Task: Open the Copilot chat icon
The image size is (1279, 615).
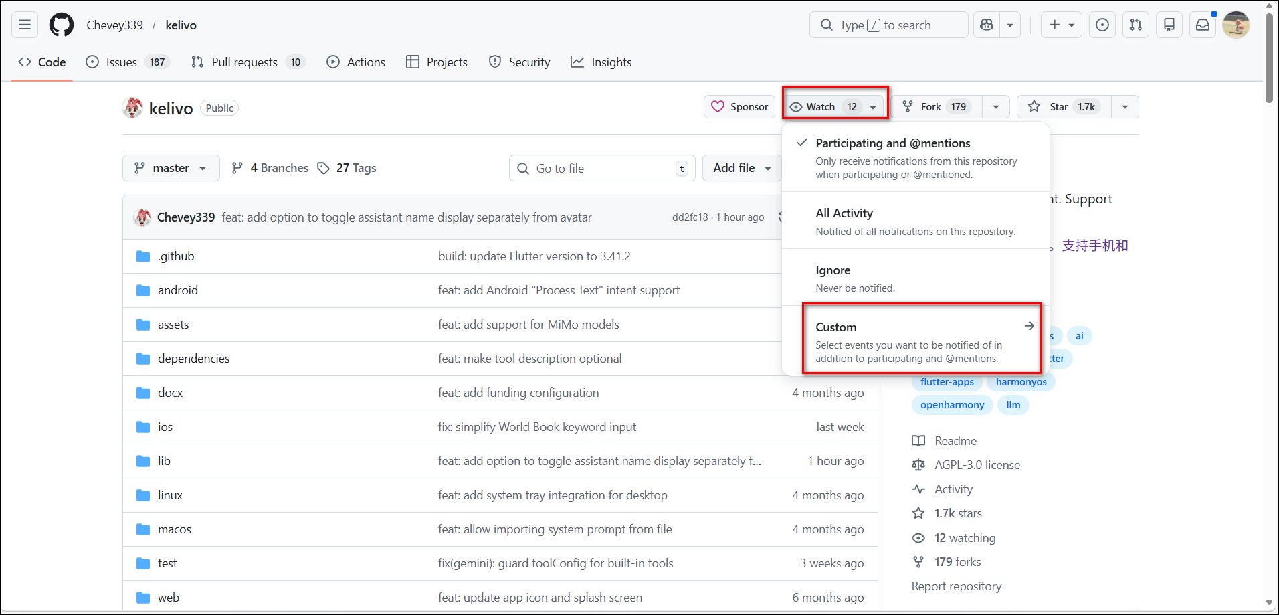Action: pos(987,25)
